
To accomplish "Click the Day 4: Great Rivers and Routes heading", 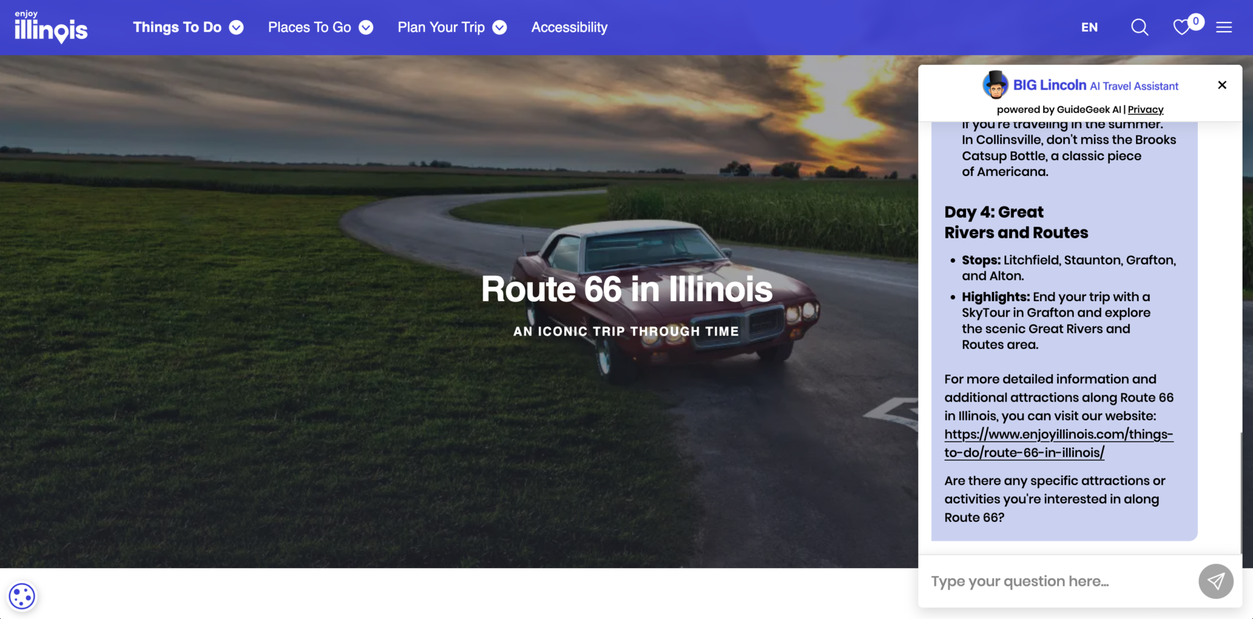I will click(1016, 222).
